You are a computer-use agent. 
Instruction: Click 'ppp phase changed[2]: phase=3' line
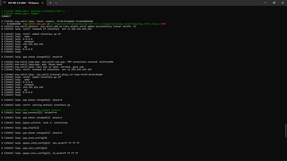pyautogui.click(x=32, y=118)
